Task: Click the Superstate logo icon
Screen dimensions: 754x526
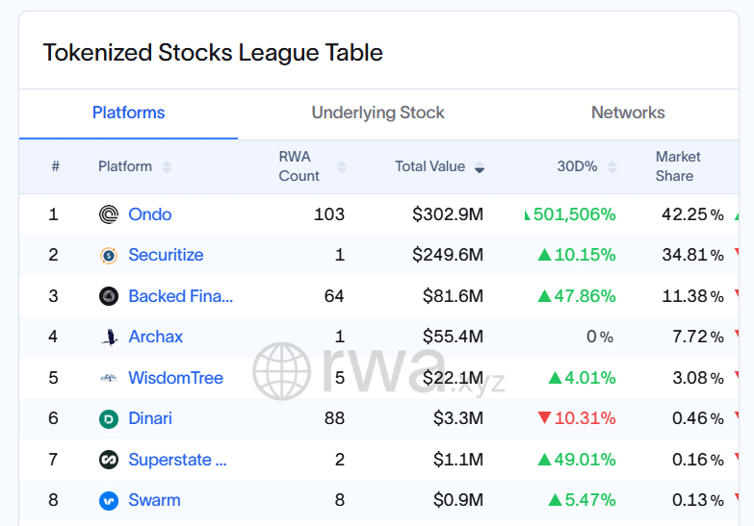Action: coord(109,460)
